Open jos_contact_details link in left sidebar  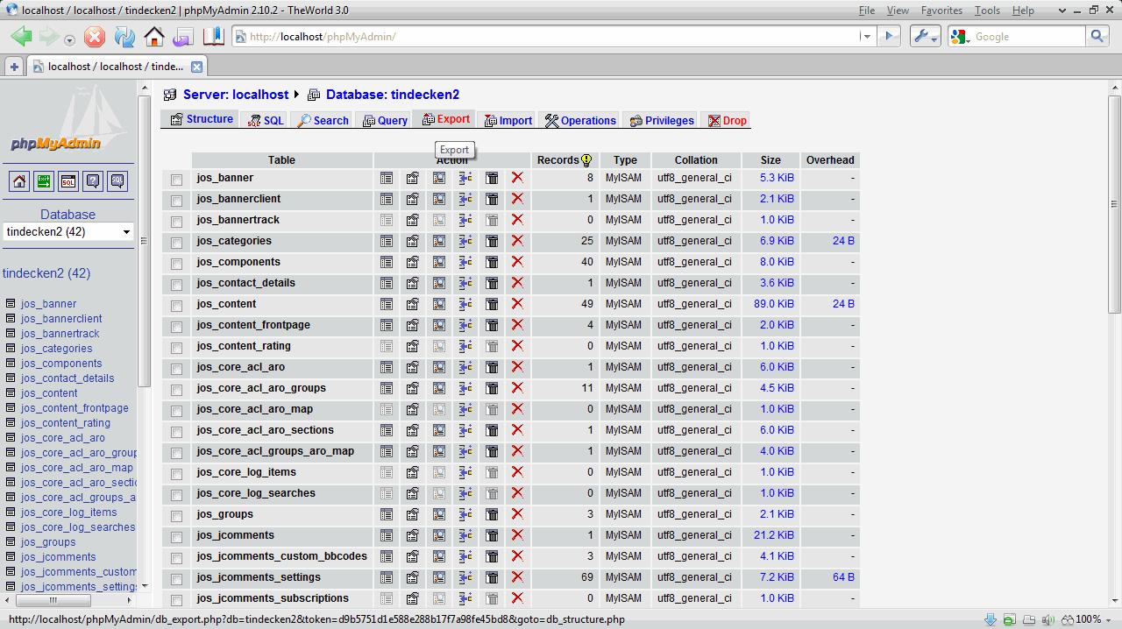coord(67,378)
